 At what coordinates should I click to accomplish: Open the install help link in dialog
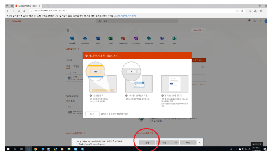pos(114,114)
